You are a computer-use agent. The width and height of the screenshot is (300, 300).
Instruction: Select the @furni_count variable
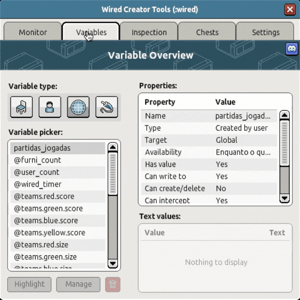pyautogui.click(x=58, y=160)
